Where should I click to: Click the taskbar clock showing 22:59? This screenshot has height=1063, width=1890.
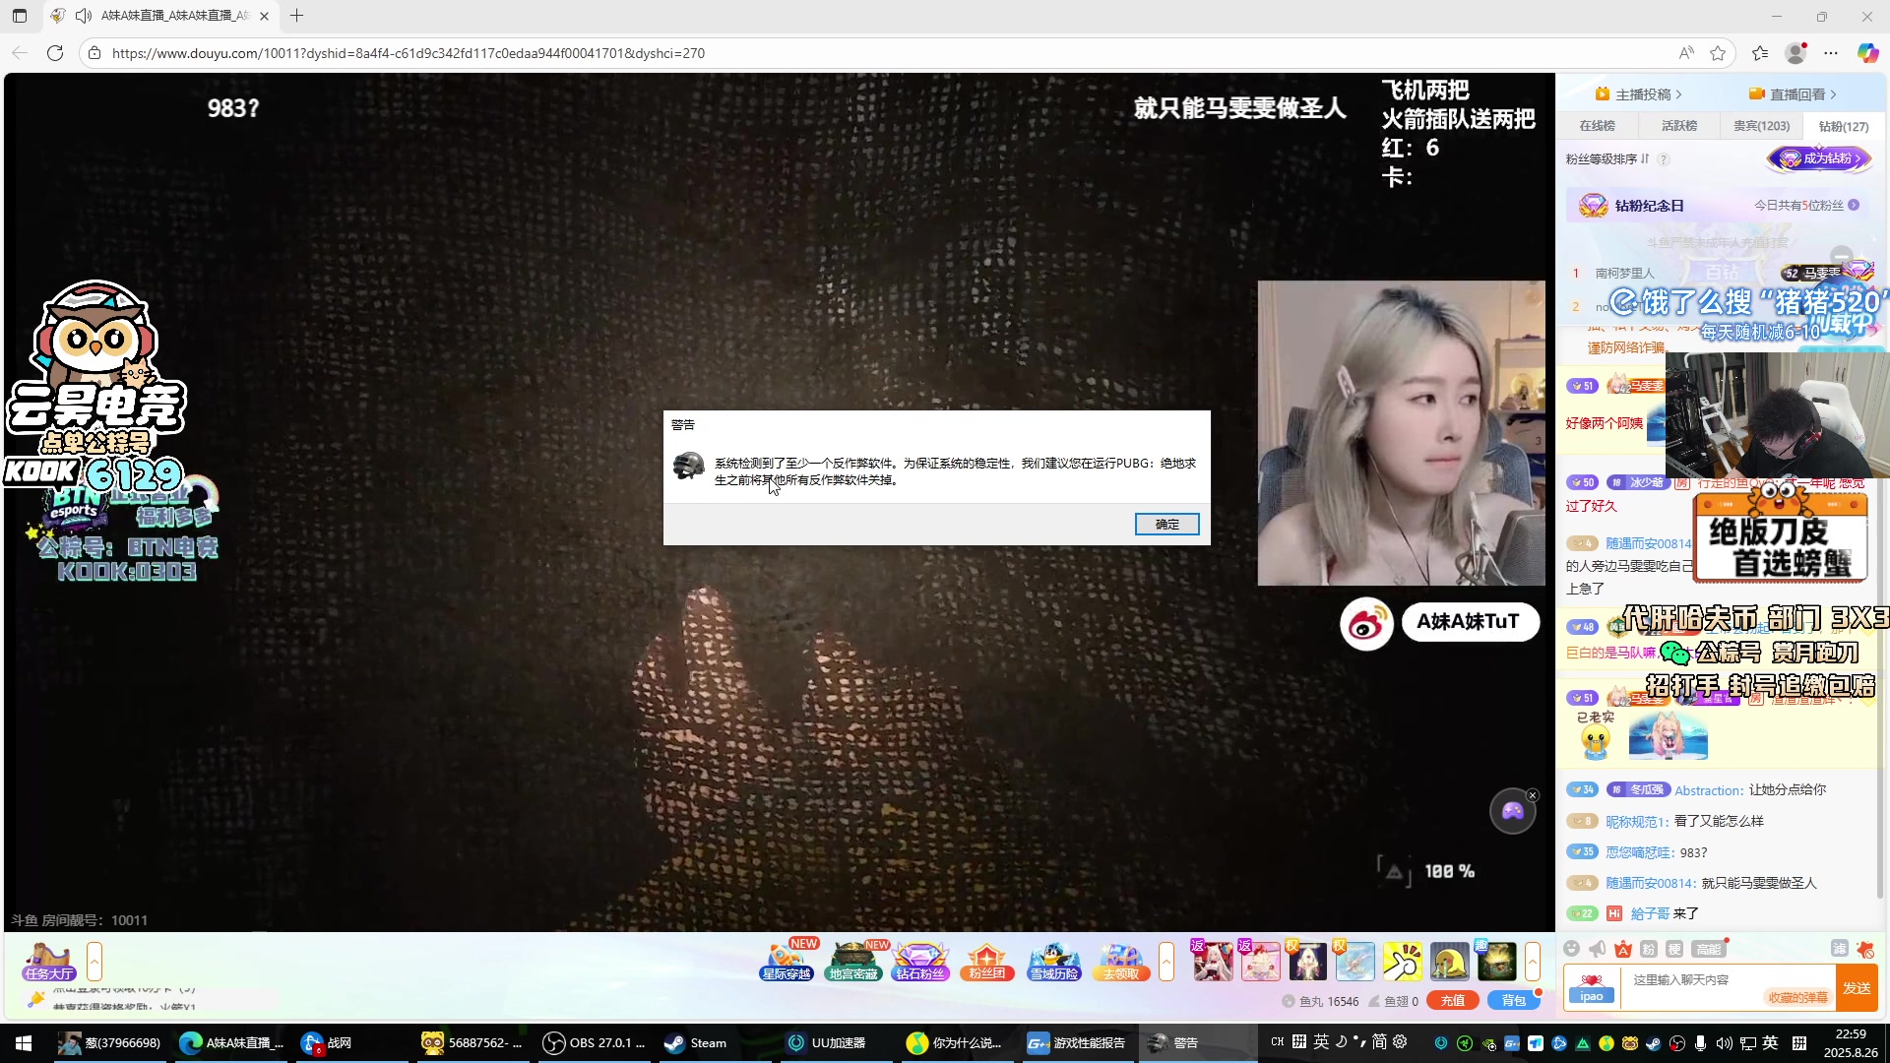click(x=1851, y=1043)
